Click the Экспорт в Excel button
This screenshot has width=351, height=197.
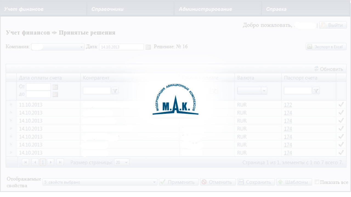(326, 47)
